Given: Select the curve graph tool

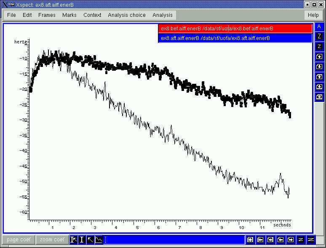Looking at the screenshot, I should (99, 240).
